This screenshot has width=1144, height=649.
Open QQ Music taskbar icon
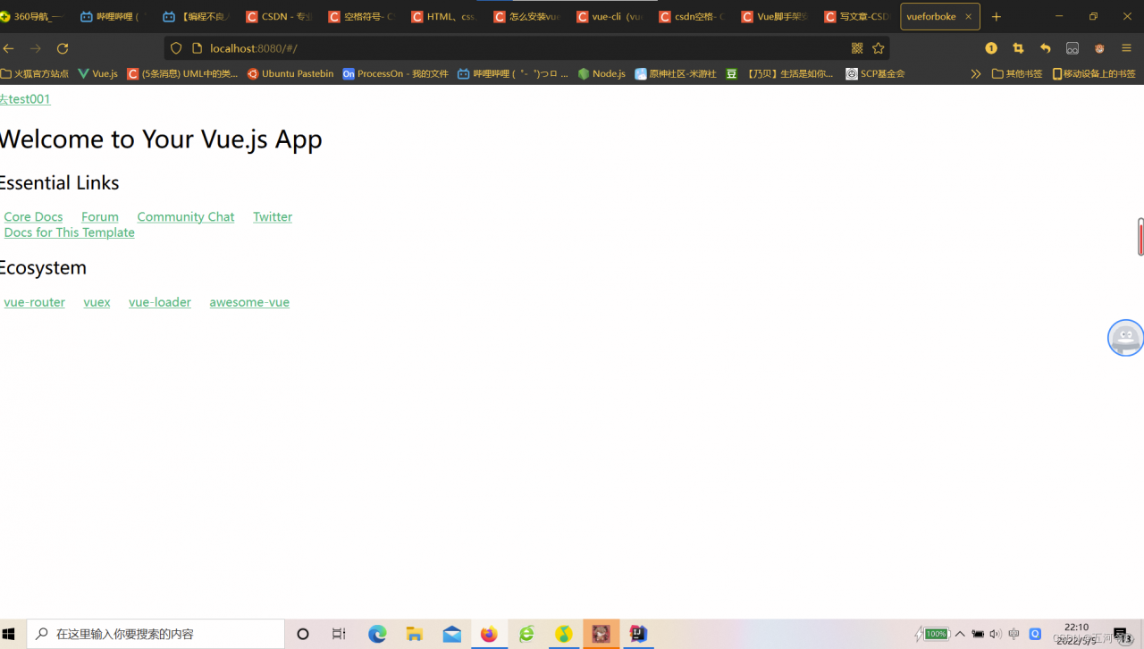[x=564, y=634]
